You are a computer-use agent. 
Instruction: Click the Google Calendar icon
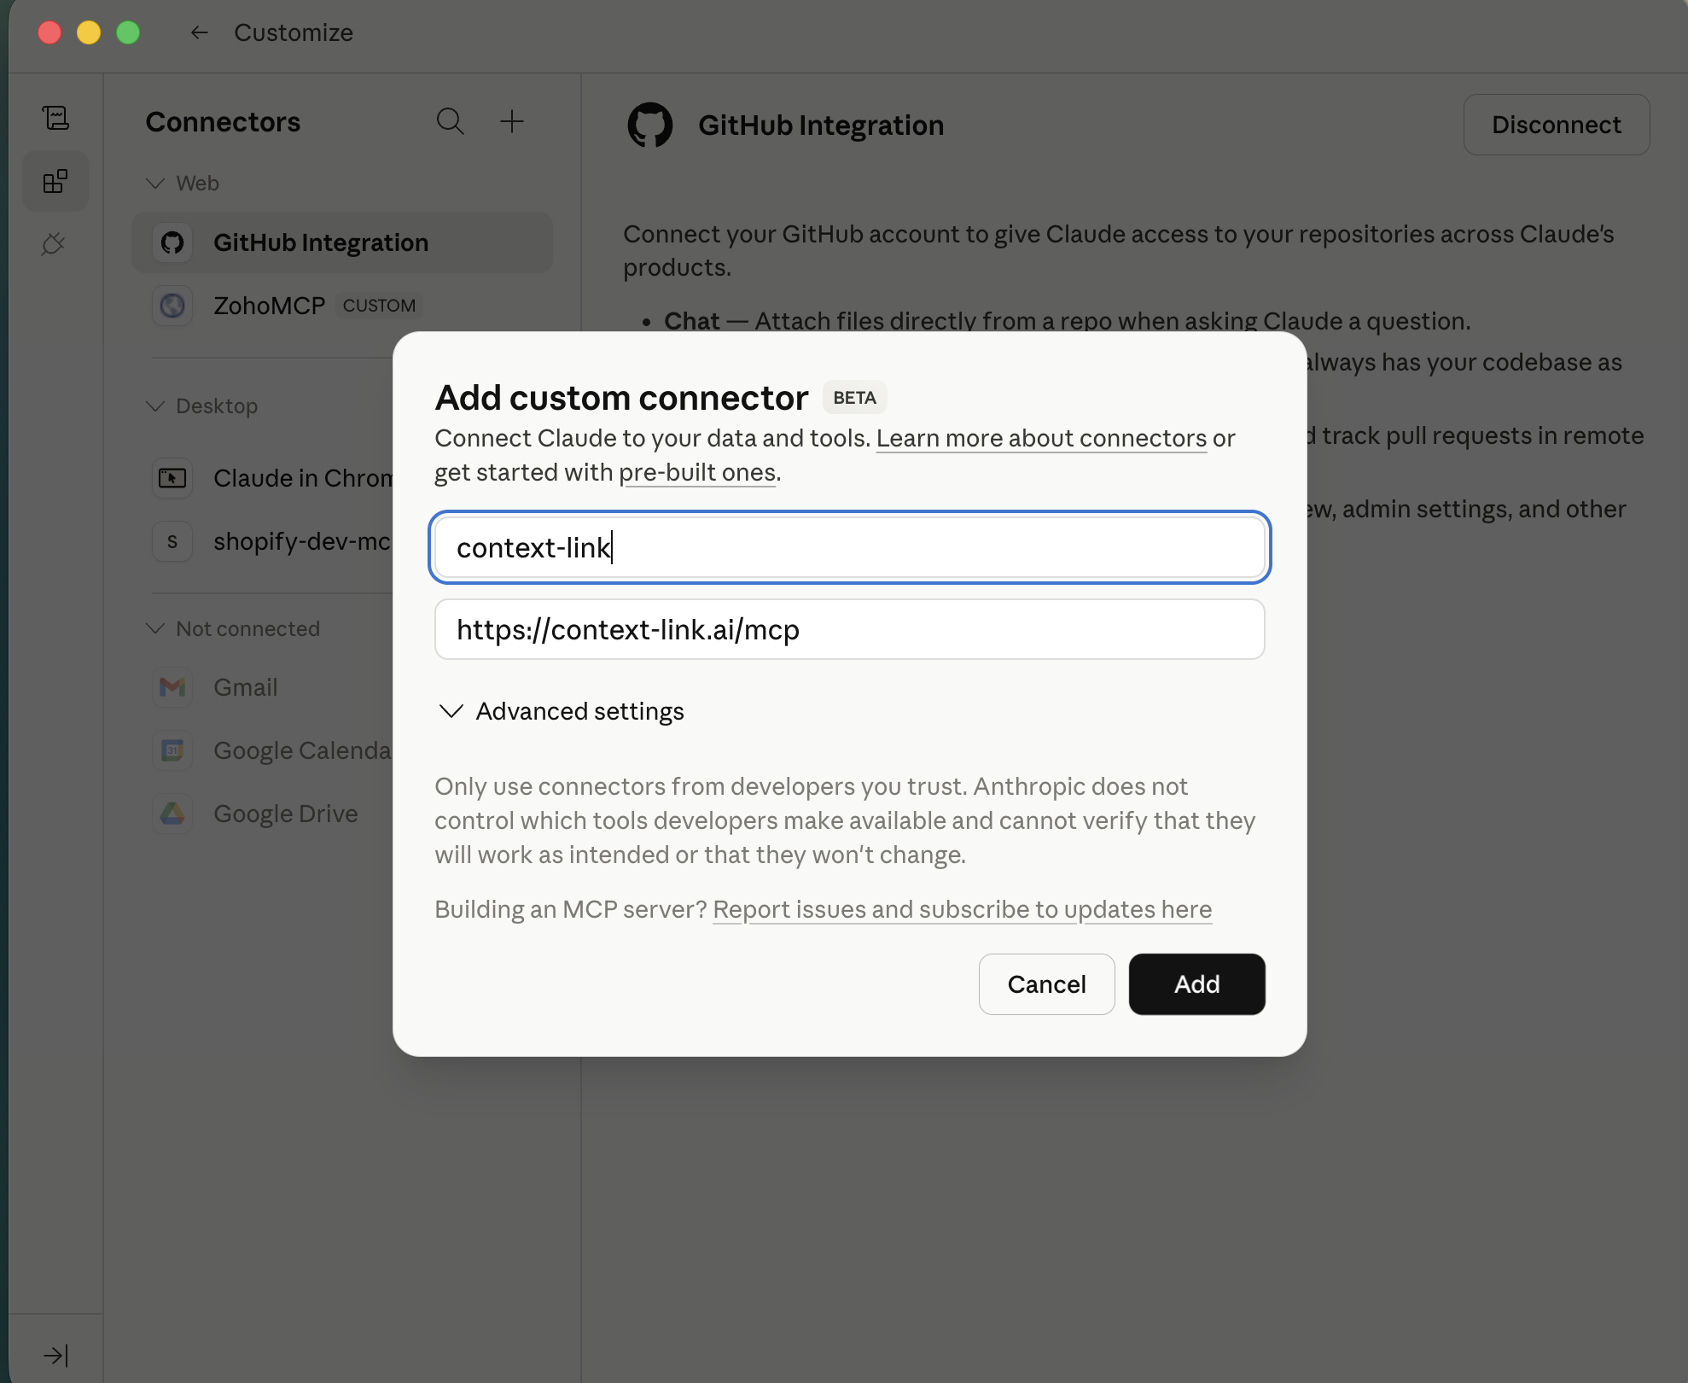tap(172, 750)
